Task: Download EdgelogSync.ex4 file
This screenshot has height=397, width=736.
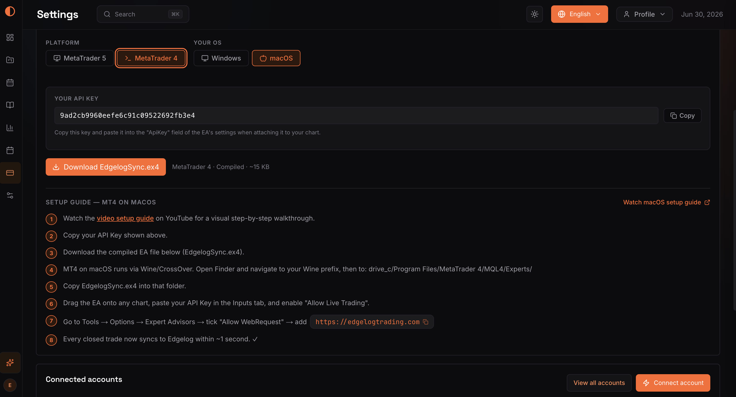Action: point(106,167)
